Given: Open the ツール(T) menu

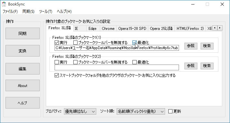Looking at the screenshot, I should pos(46,12).
